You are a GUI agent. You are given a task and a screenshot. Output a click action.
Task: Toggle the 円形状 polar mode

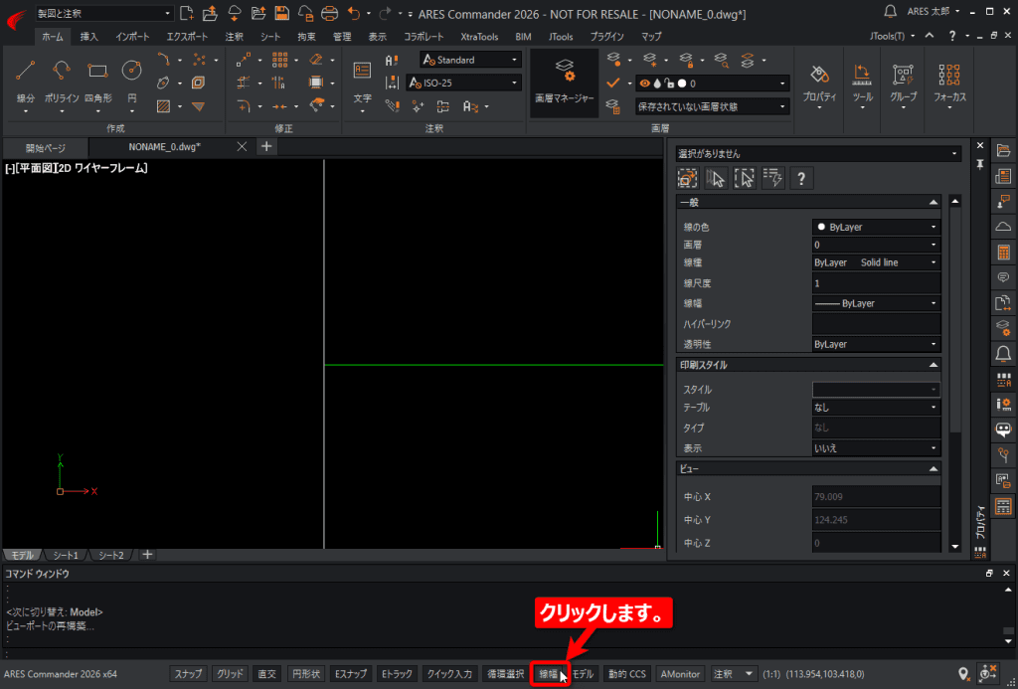pos(306,674)
